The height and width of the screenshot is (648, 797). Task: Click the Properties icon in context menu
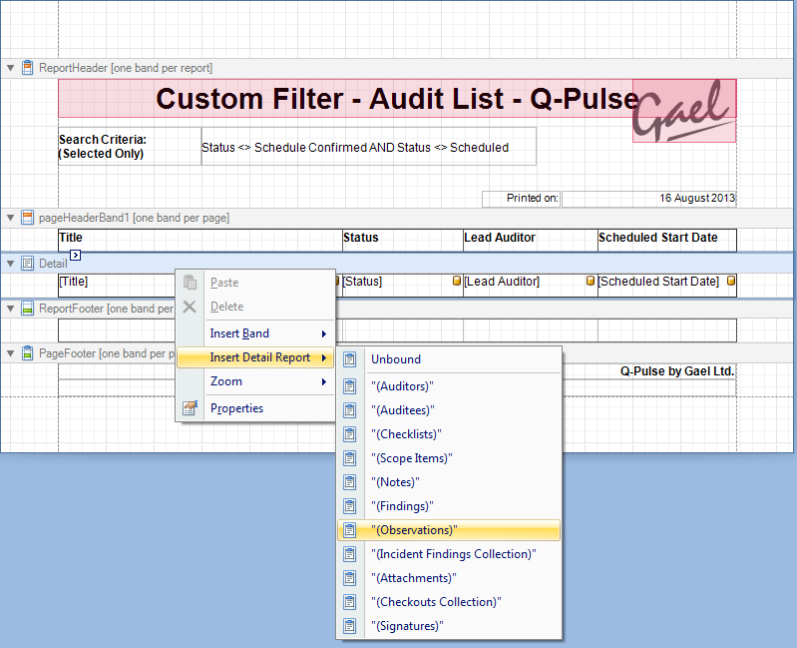point(190,408)
